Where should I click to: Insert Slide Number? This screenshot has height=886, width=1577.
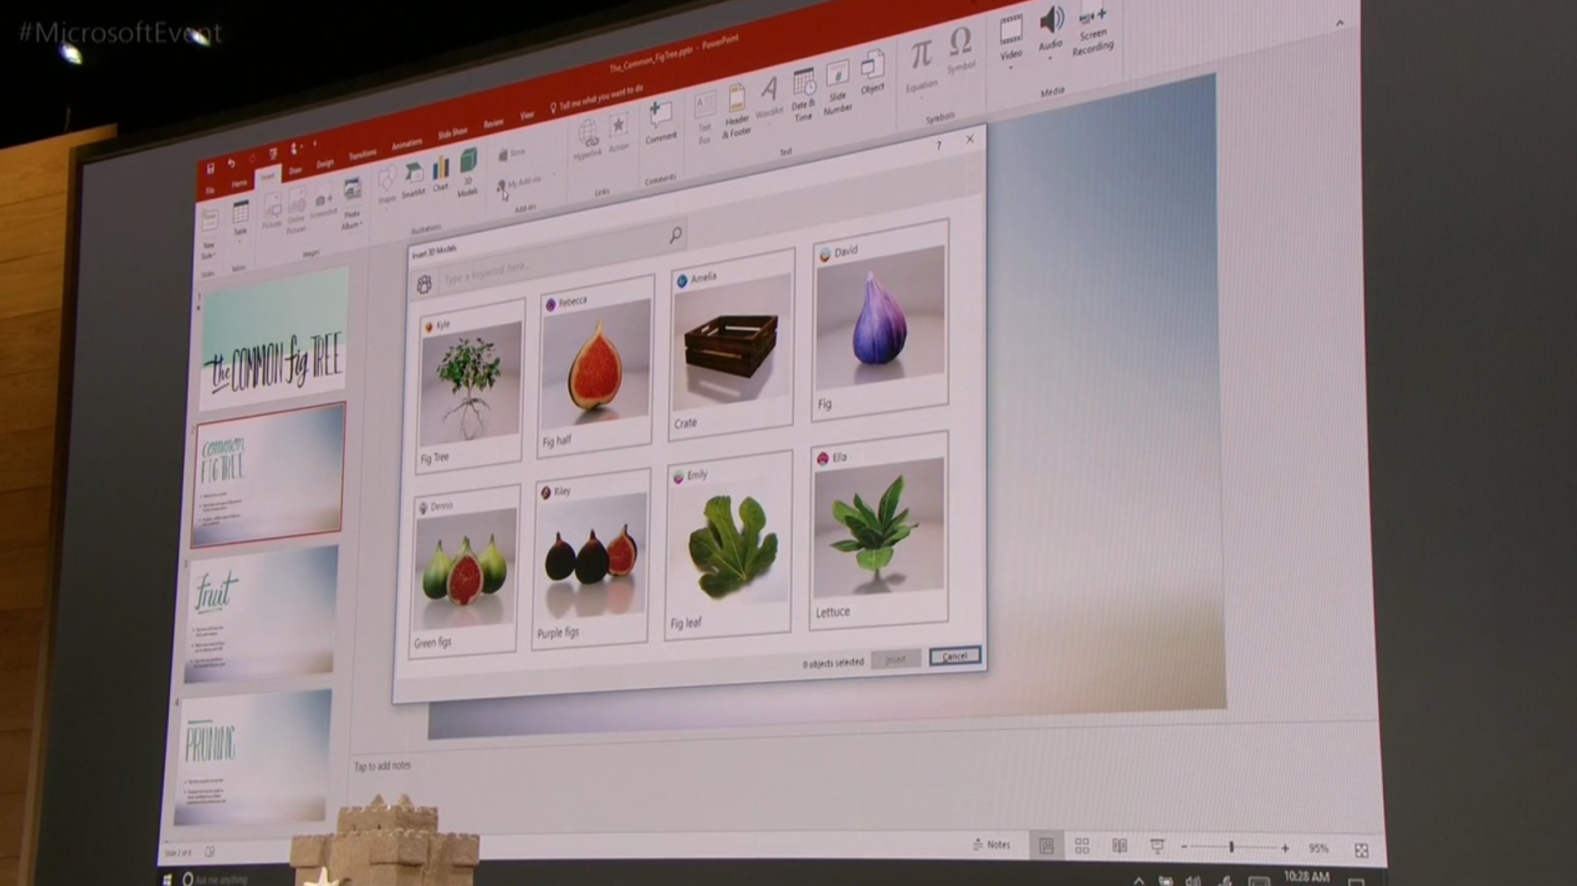837,89
